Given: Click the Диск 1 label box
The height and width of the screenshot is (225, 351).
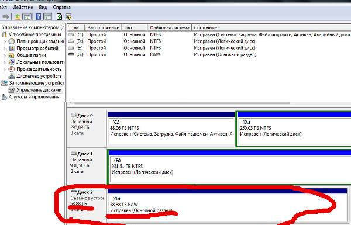Looking at the screenshot, I should tap(87, 166).
